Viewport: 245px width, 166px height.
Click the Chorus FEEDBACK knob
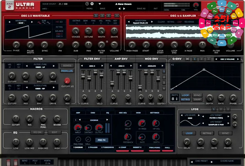pos(128,137)
